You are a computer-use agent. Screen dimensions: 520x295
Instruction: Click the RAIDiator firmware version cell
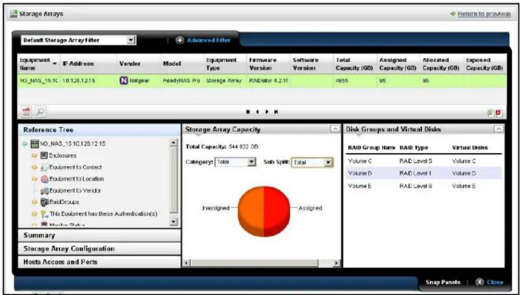(268, 82)
